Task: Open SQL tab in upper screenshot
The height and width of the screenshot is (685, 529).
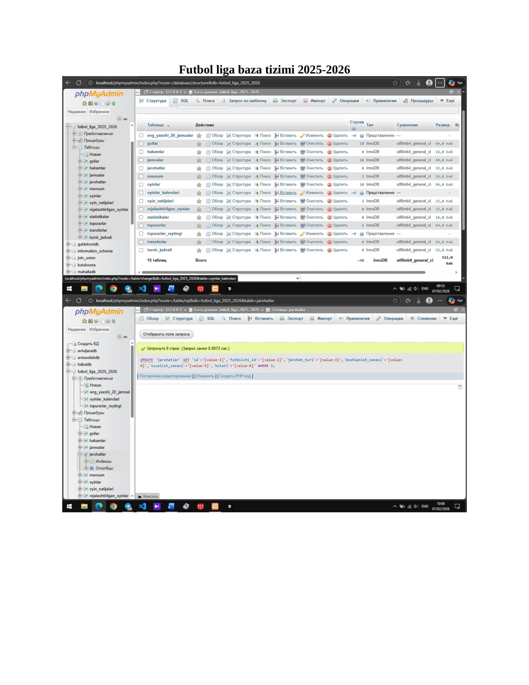Action: [181, 101]
